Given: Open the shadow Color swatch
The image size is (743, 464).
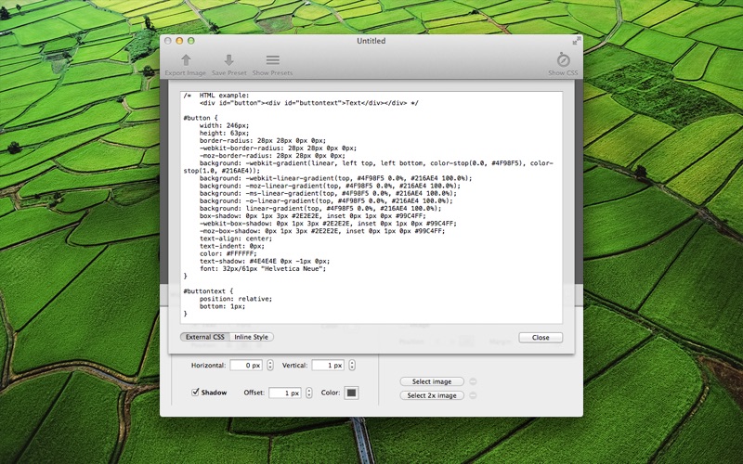Looking at the screenshot, I should pos(351,393).
